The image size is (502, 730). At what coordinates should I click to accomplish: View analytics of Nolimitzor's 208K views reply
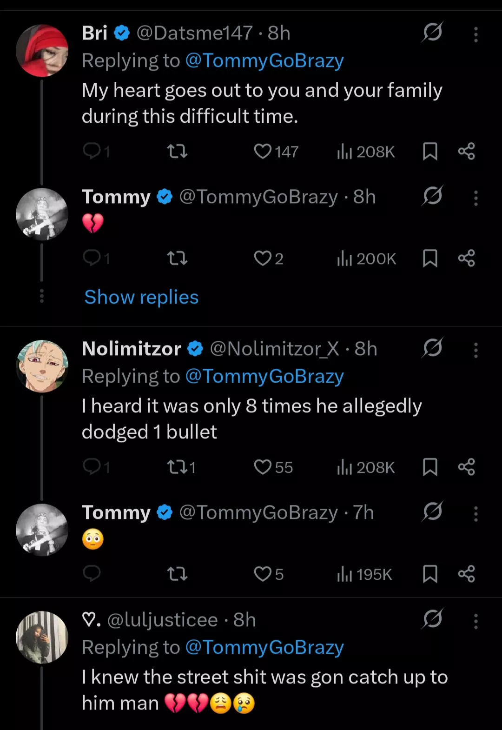pyautogui.click(x=366, y=467)
